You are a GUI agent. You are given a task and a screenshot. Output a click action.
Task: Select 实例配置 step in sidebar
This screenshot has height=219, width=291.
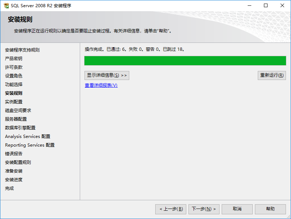click(14, 102)
